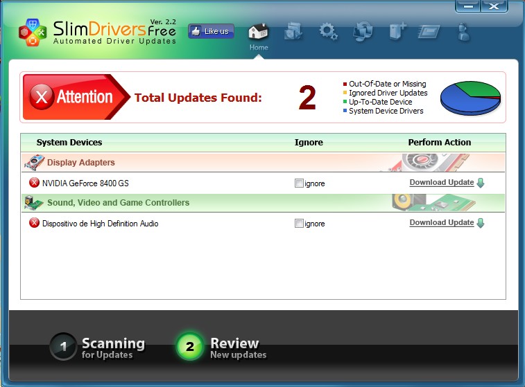This screenshot has height=387, width=525.
Task: Click the driver status pie chart
Action: pos(470,98)
